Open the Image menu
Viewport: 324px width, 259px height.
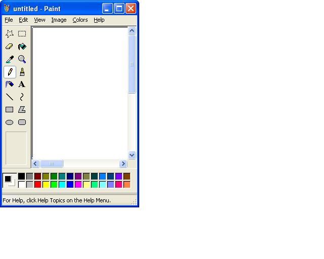tap(59, 20)
